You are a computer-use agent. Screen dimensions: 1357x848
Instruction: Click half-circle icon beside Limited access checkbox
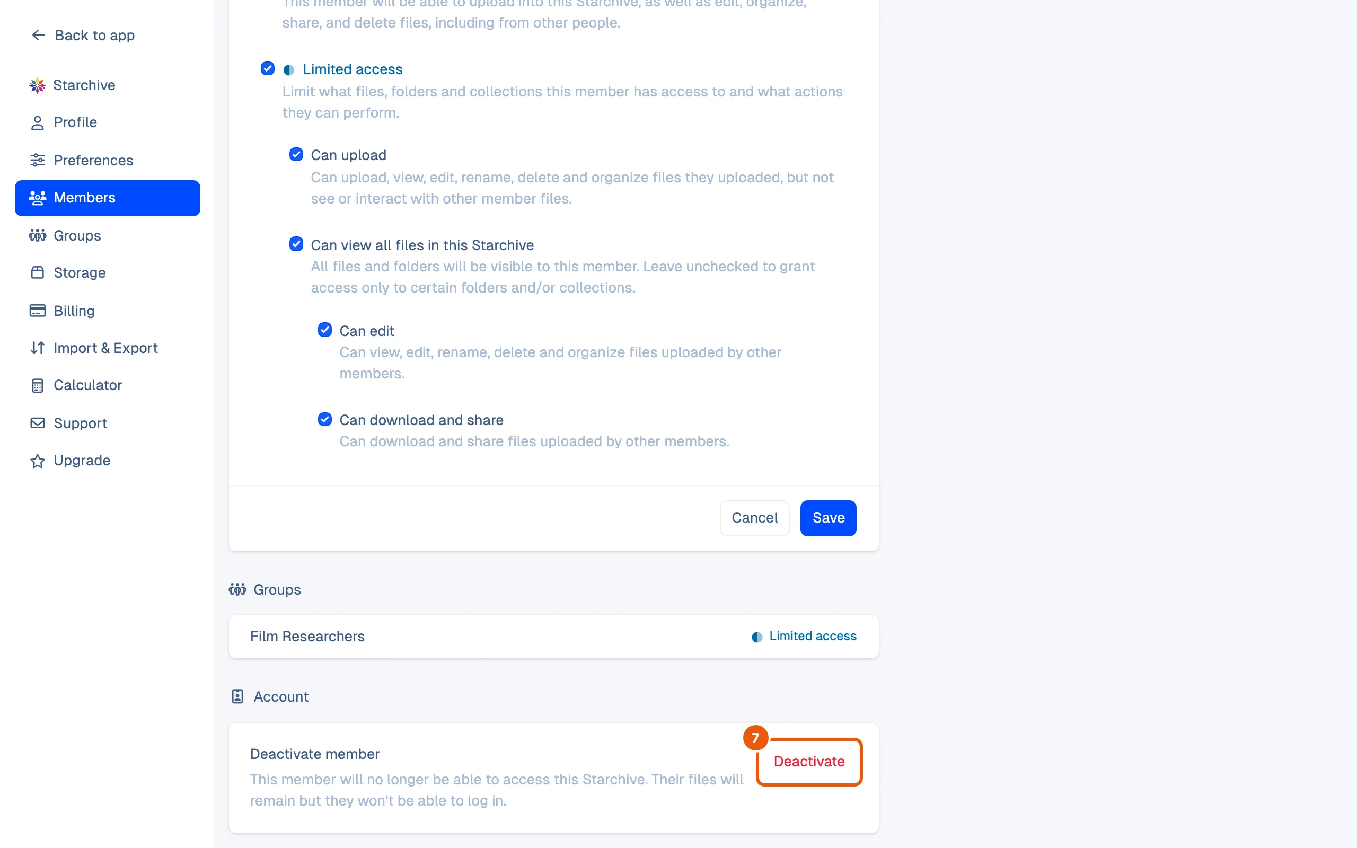click(289, 70)
